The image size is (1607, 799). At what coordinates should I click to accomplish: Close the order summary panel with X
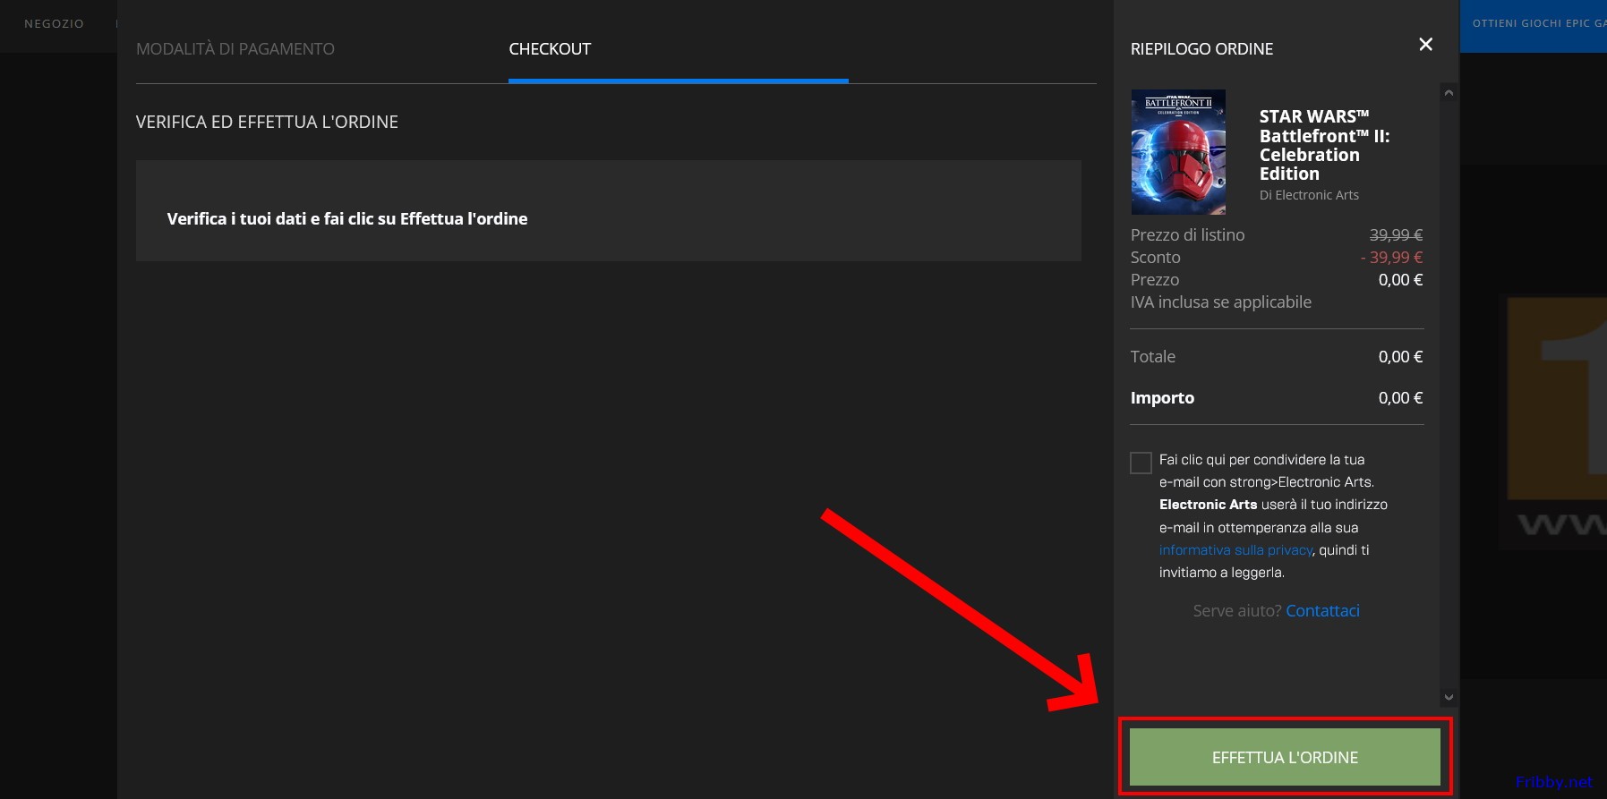[1425, 45]
